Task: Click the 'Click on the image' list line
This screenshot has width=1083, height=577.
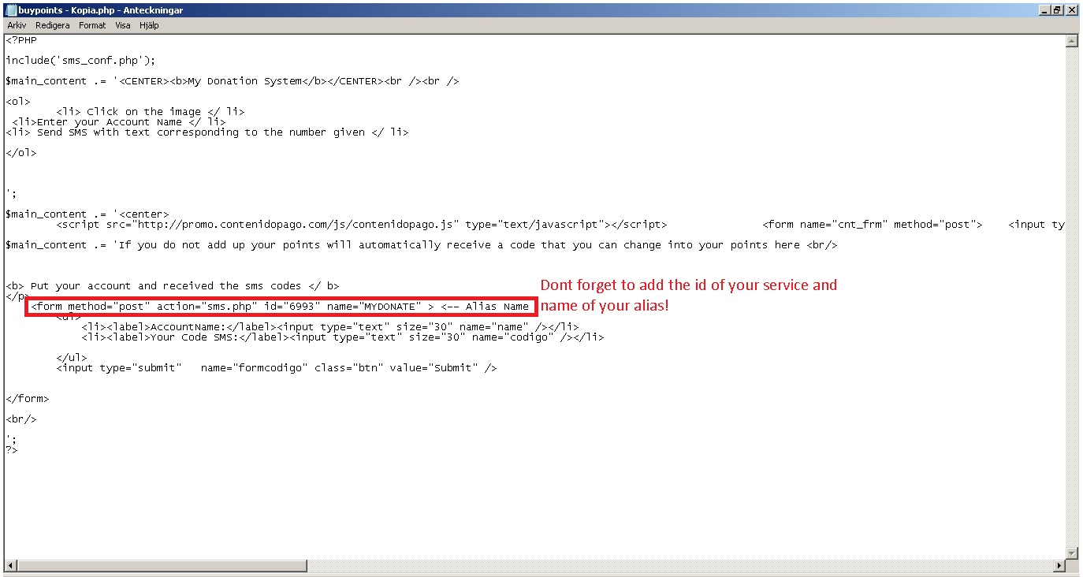Action: 150,111
